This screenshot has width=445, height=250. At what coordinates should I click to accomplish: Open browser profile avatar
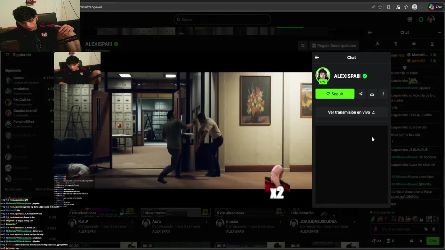click(414, 7)
